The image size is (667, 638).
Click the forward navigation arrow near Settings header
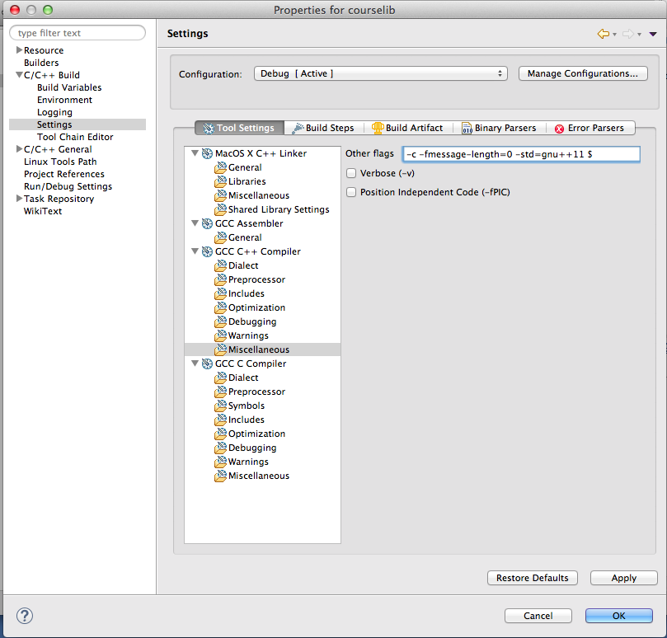coord(628,33)
